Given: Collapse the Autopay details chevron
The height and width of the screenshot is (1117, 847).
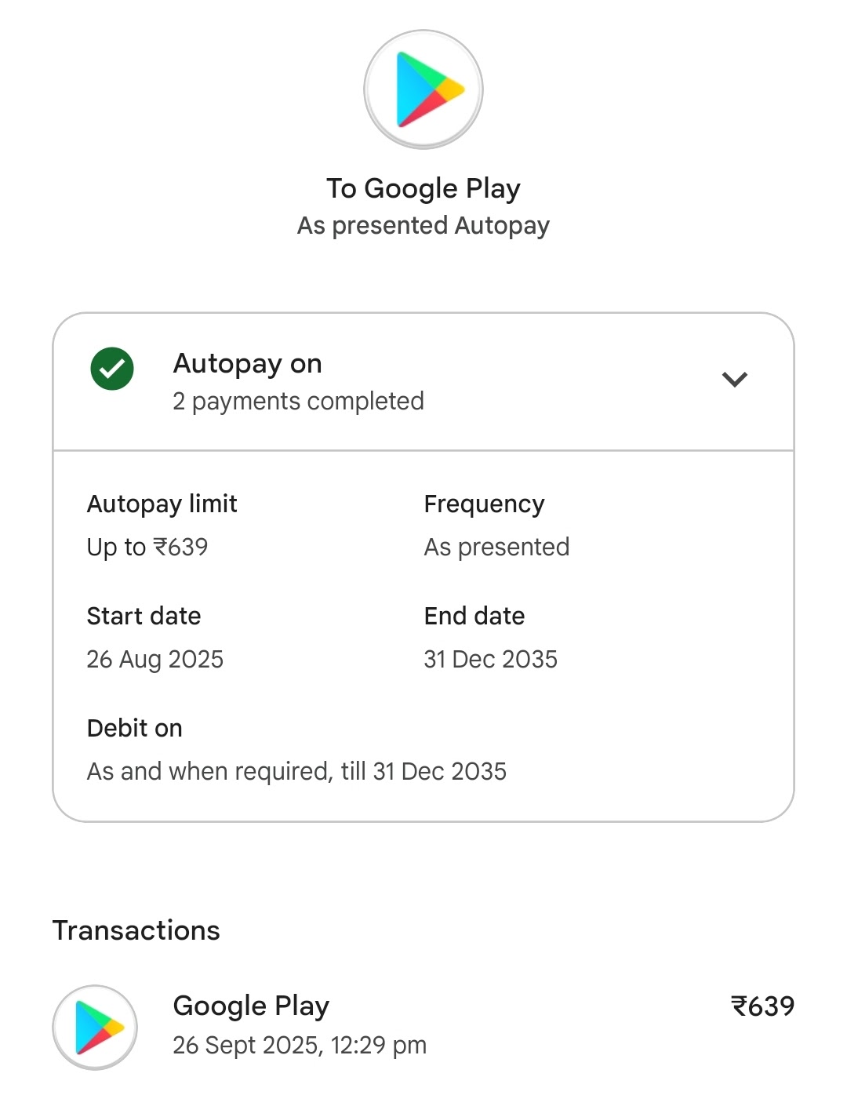Looking at the screenshot, I should [x=734, y=380].
